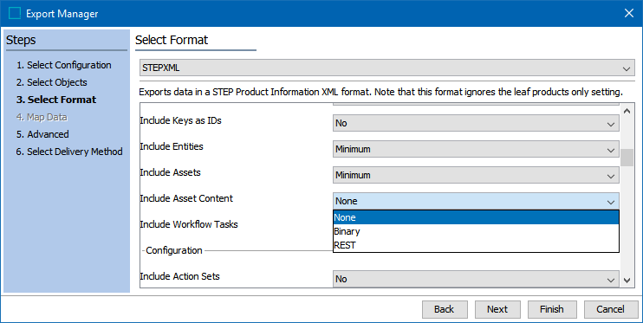Cancel the export wizard
The width and height of the screenshot is (643, 323).
pyautogui.click(x=611, y=309)
